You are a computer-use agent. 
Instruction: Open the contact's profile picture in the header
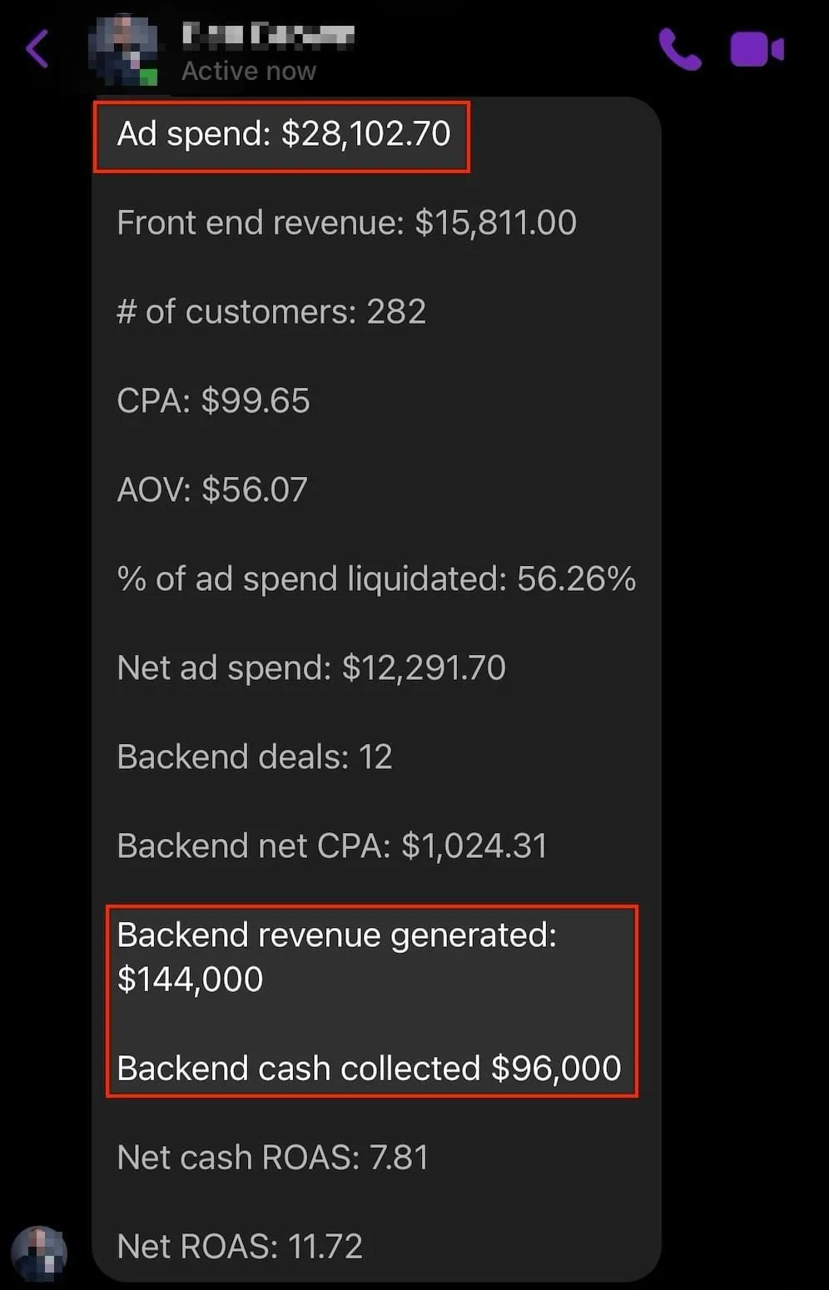[x=124, y=50]
